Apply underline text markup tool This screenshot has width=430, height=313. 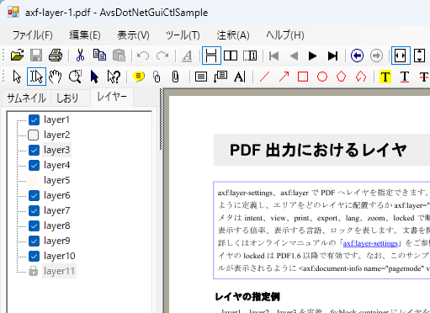point(405,77)
